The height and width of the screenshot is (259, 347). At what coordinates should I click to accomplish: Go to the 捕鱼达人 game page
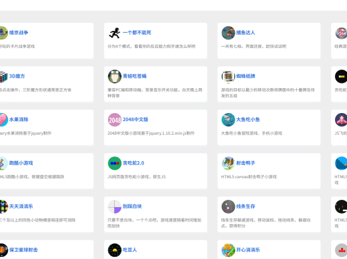tap(245, 33)
